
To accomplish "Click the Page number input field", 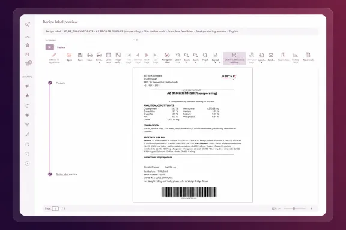I will [x=55, y=208].
